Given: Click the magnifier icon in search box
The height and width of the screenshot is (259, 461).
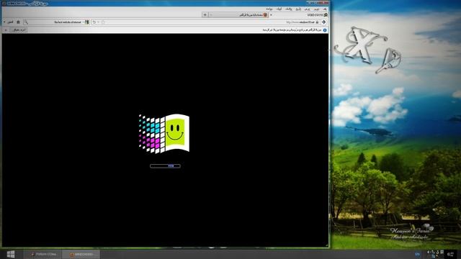Looking at the screenshot, I should (x=26, y=22).
